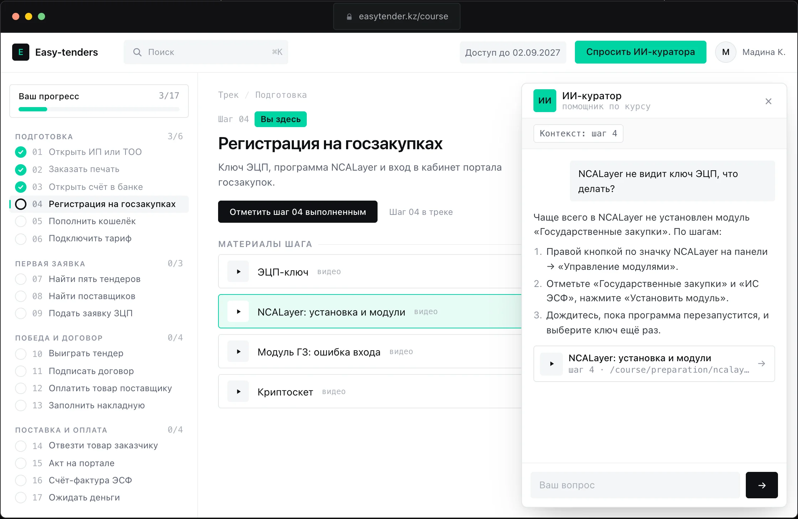This screenshot has height=519, width=798.
Task: Click the Easy-tenders E logo icon
Action: click(x=21, y=52)
